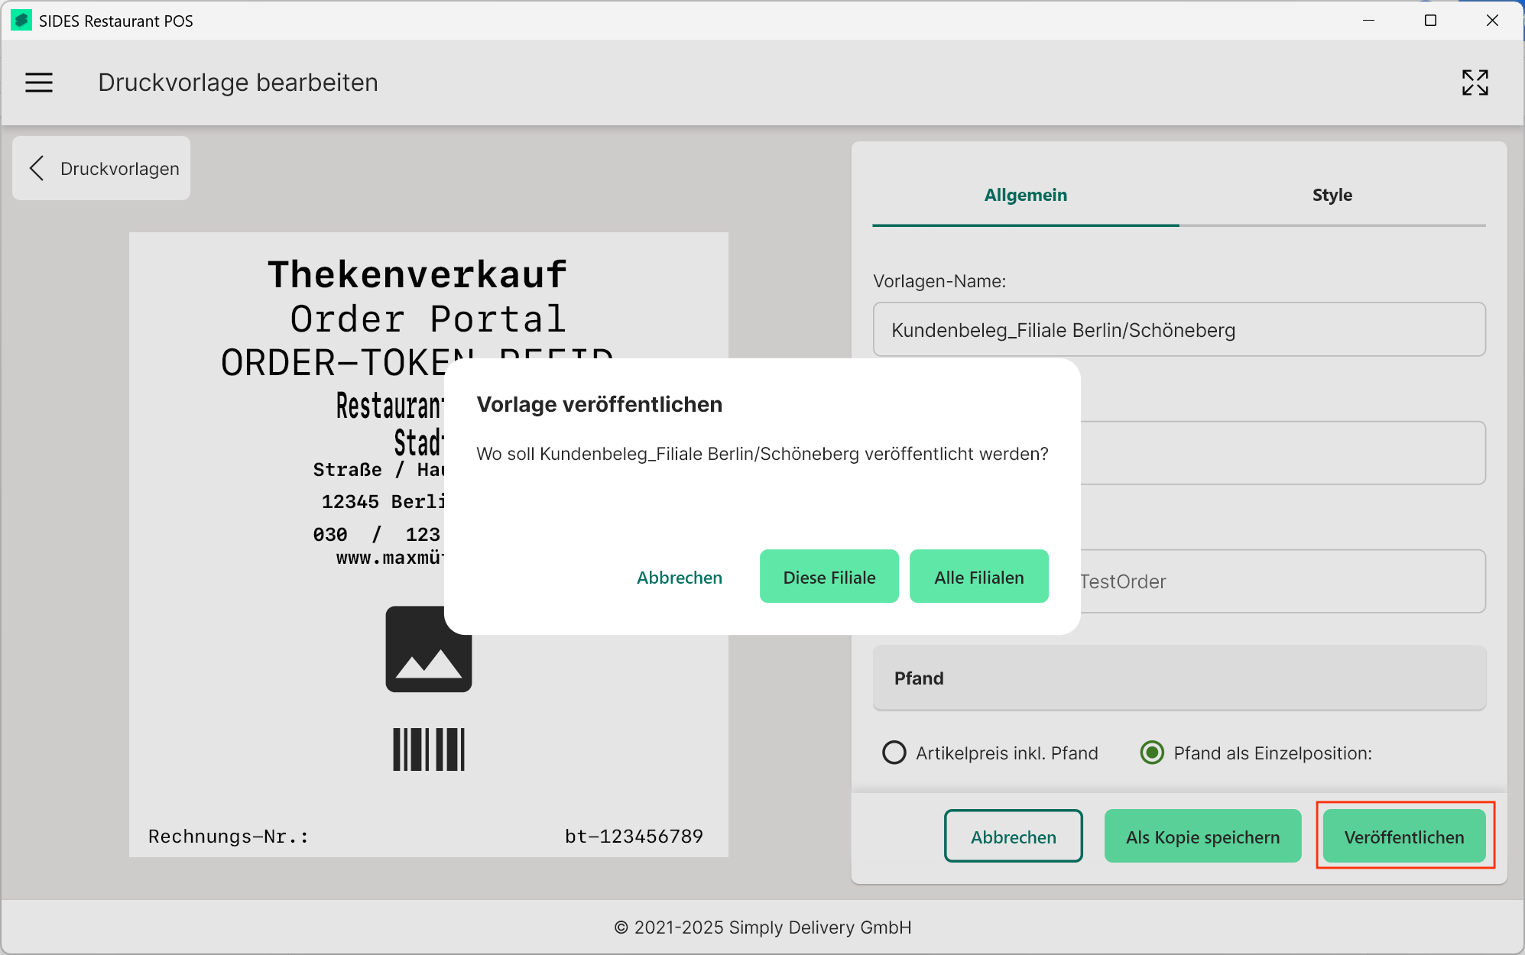This screenshot has width=1525, height=955.
Task: Click the back chevron beside Druckvorlagen
Action: click(x=37, y=168)
